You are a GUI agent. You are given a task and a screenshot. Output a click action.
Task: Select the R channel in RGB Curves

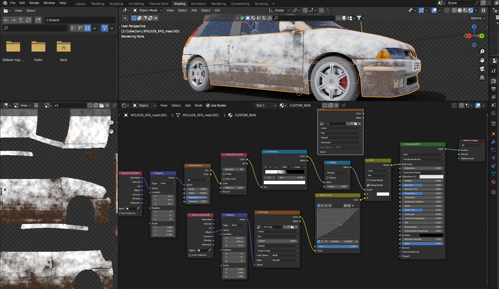click(322, 206)
